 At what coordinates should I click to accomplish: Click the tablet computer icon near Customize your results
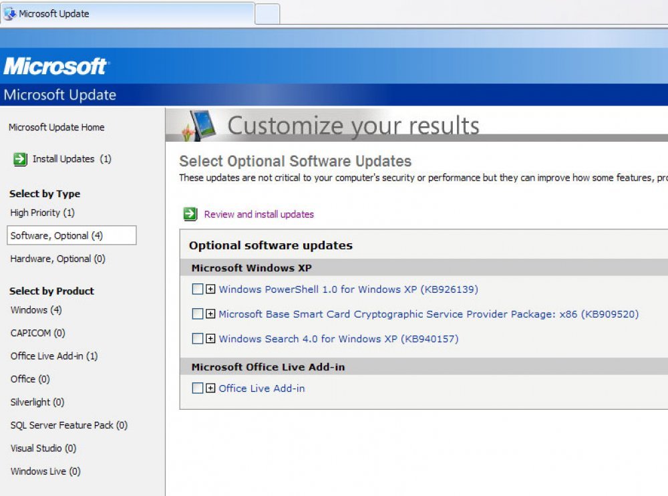pos(200,126)
